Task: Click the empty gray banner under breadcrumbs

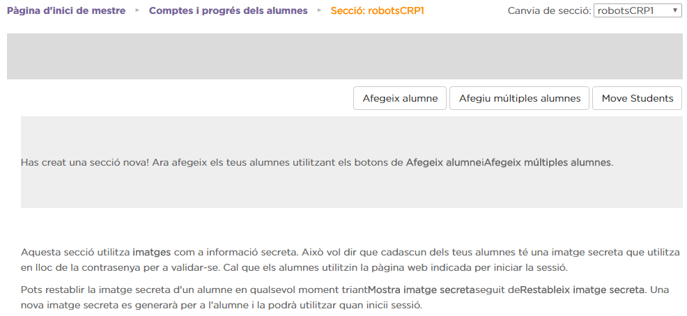Action: [x=344, y=56]
